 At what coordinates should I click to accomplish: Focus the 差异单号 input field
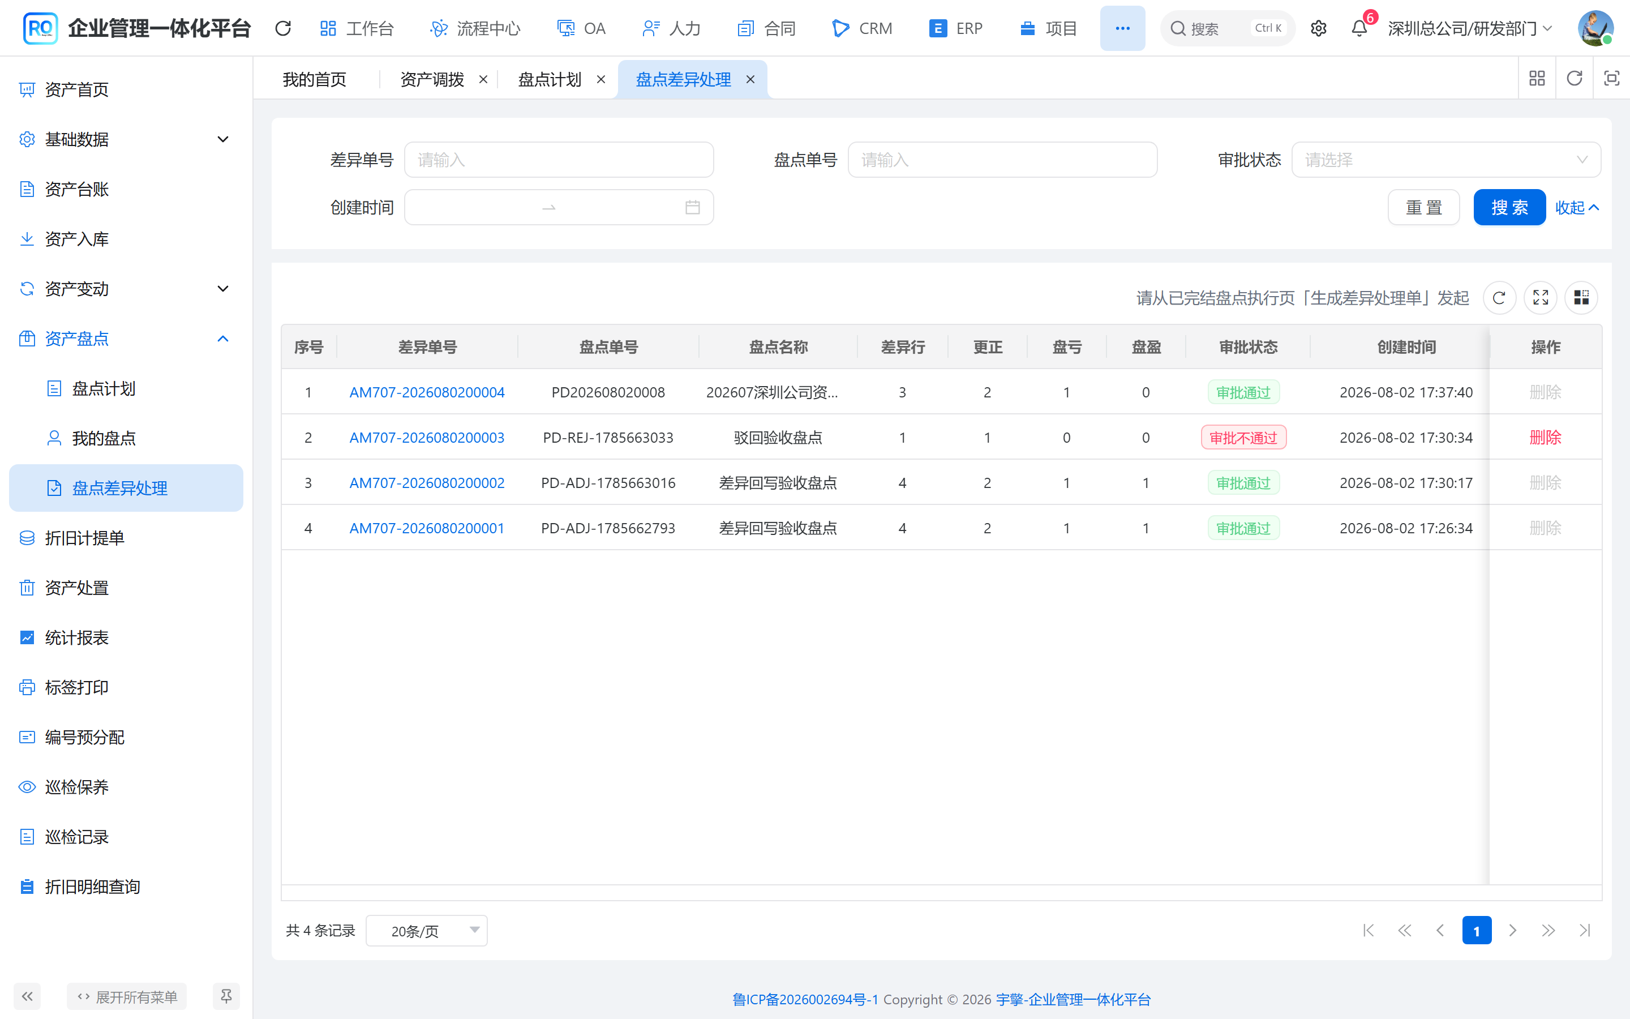click(x=559, y=160)
